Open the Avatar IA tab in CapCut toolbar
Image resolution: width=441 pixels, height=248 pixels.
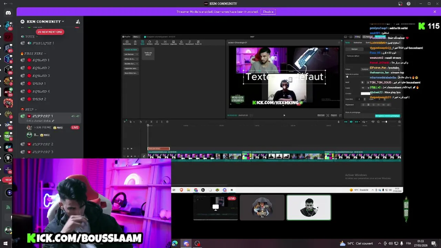(x=198, y=43)
